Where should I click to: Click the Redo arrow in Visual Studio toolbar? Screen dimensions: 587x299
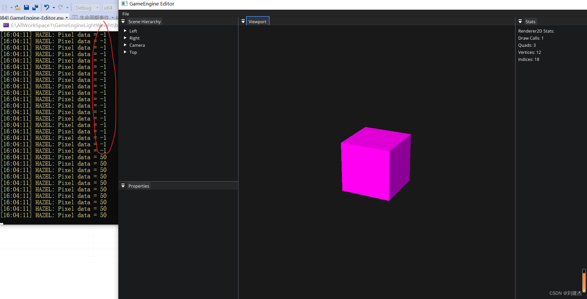pyautogui.click(x=60, y=7)
